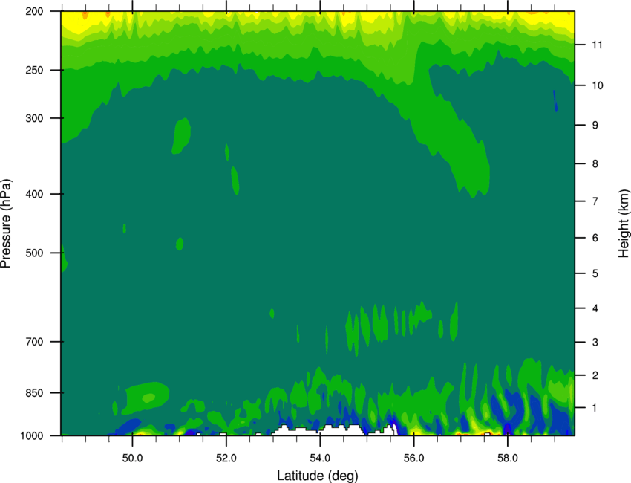Click the 8 km height label
The height and width of the screenshot is (483, 631).
tap(595, 164)
